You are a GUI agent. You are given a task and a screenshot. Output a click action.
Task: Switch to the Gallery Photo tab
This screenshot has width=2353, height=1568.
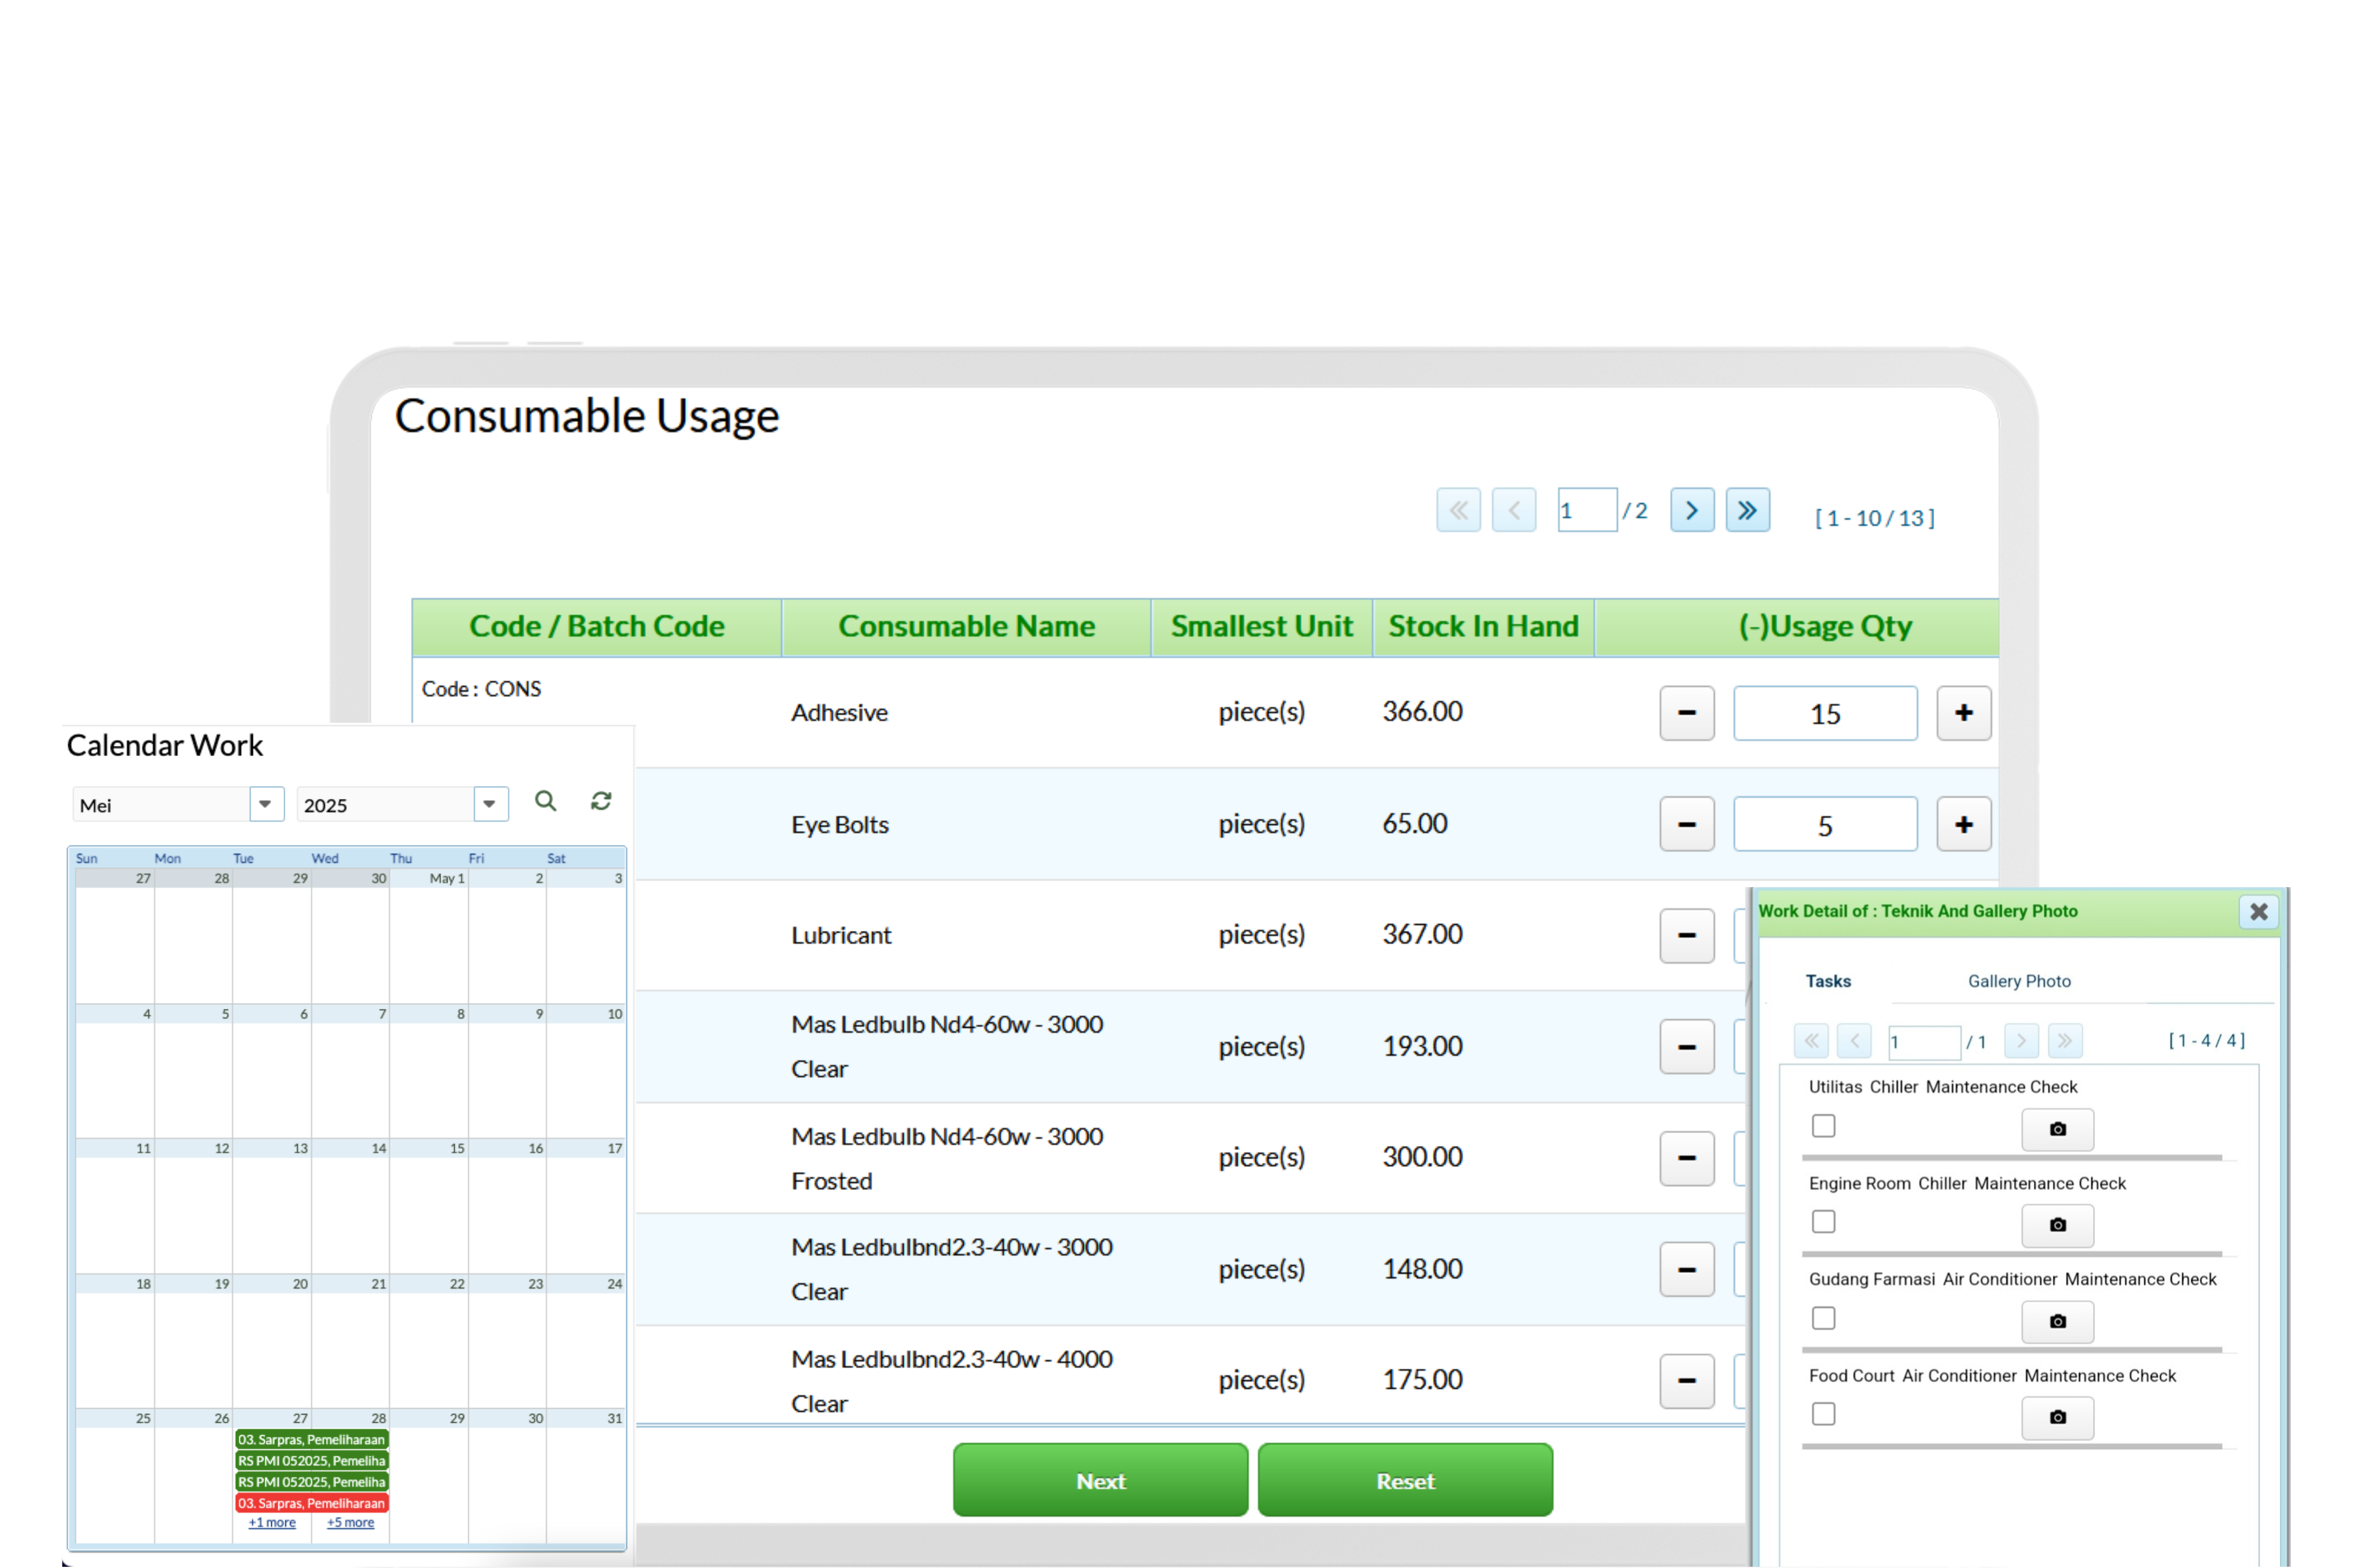click(2019, 982)
